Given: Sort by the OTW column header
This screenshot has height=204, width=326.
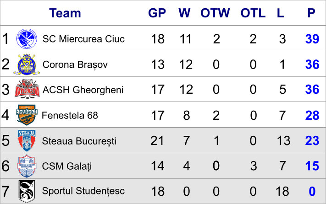Looking at the screenshot, I should point(215,13).
